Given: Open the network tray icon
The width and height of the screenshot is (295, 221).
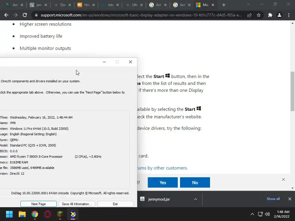Looking at the screenshot, I should pyautogui.click(x=260, y=214).
